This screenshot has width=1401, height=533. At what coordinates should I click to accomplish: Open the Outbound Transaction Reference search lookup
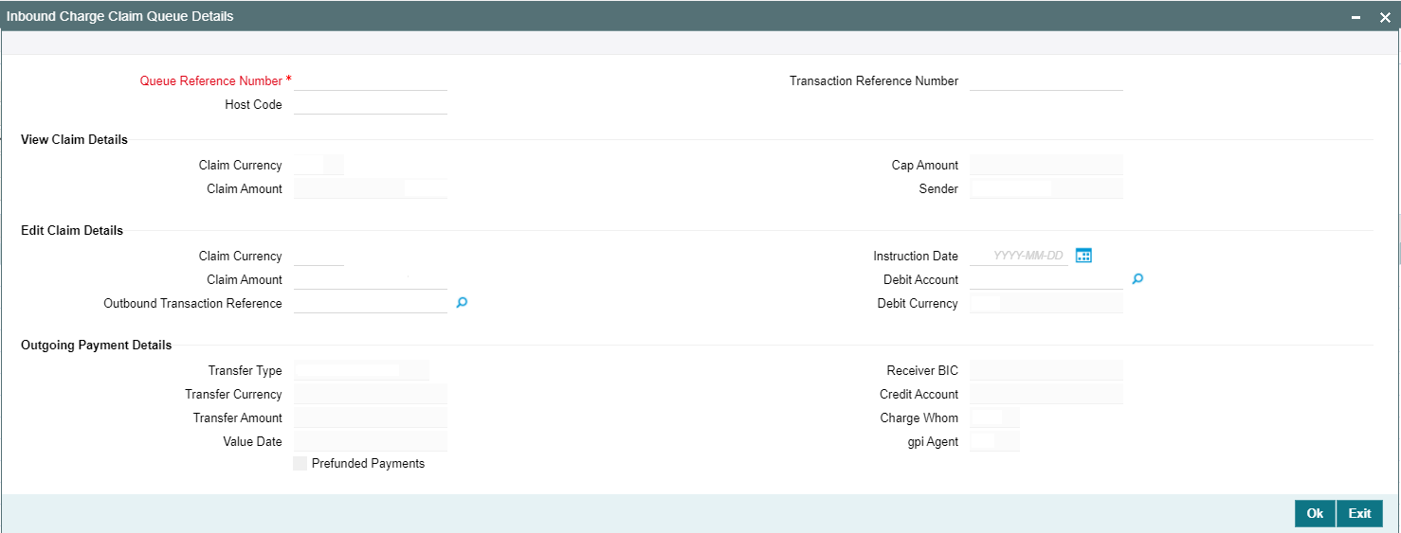pos(463,303)
